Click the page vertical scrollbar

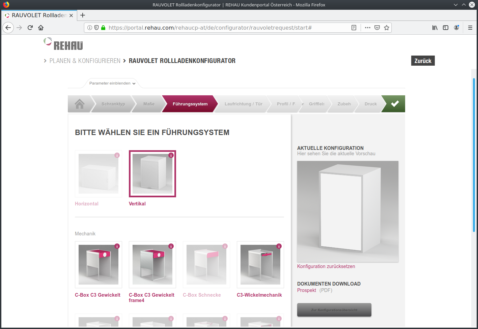pos(474,155)
